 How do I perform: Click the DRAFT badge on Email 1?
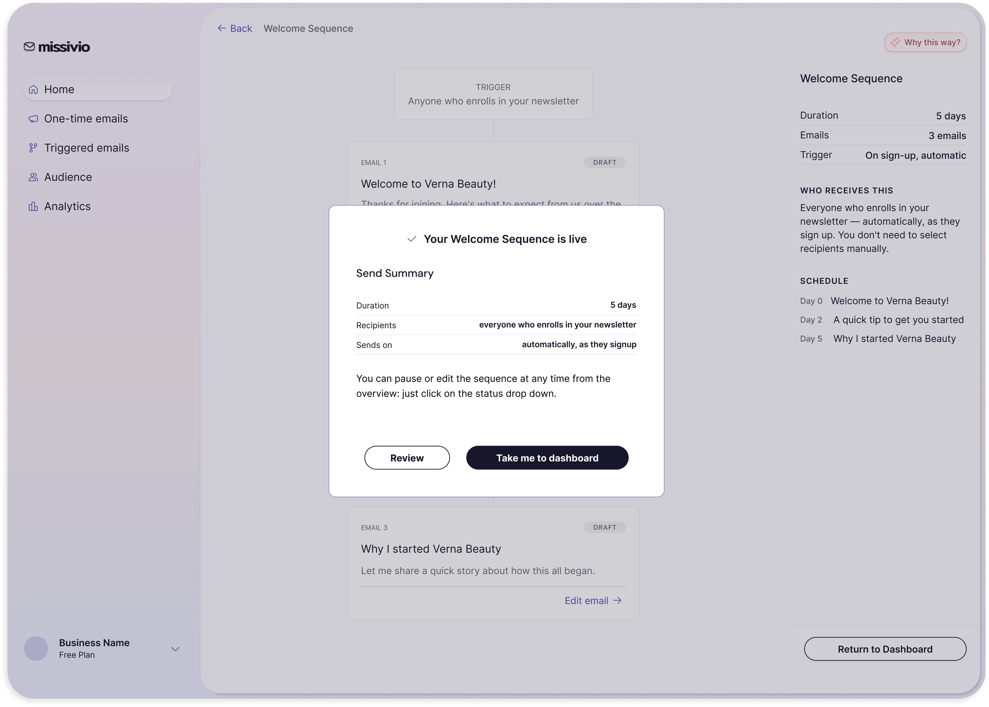coord(604,162)
